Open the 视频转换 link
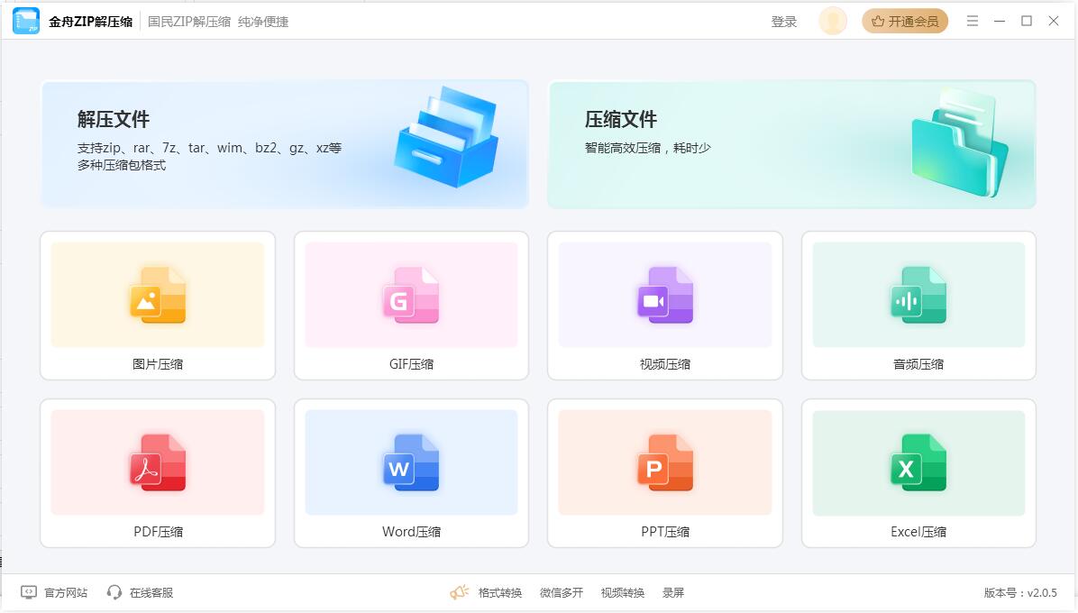 [x=622, y=592]
